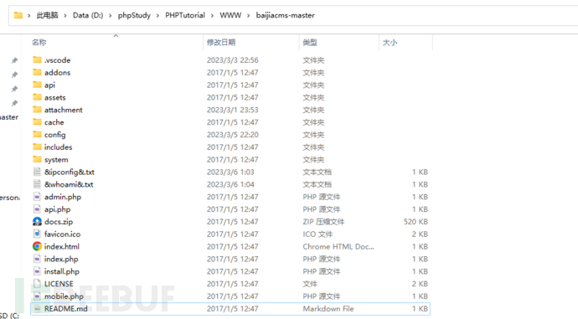The image size is (578, 319).
Task: Navigate to PHPTutorial in breadcrumb
Action: pos(185,15)
